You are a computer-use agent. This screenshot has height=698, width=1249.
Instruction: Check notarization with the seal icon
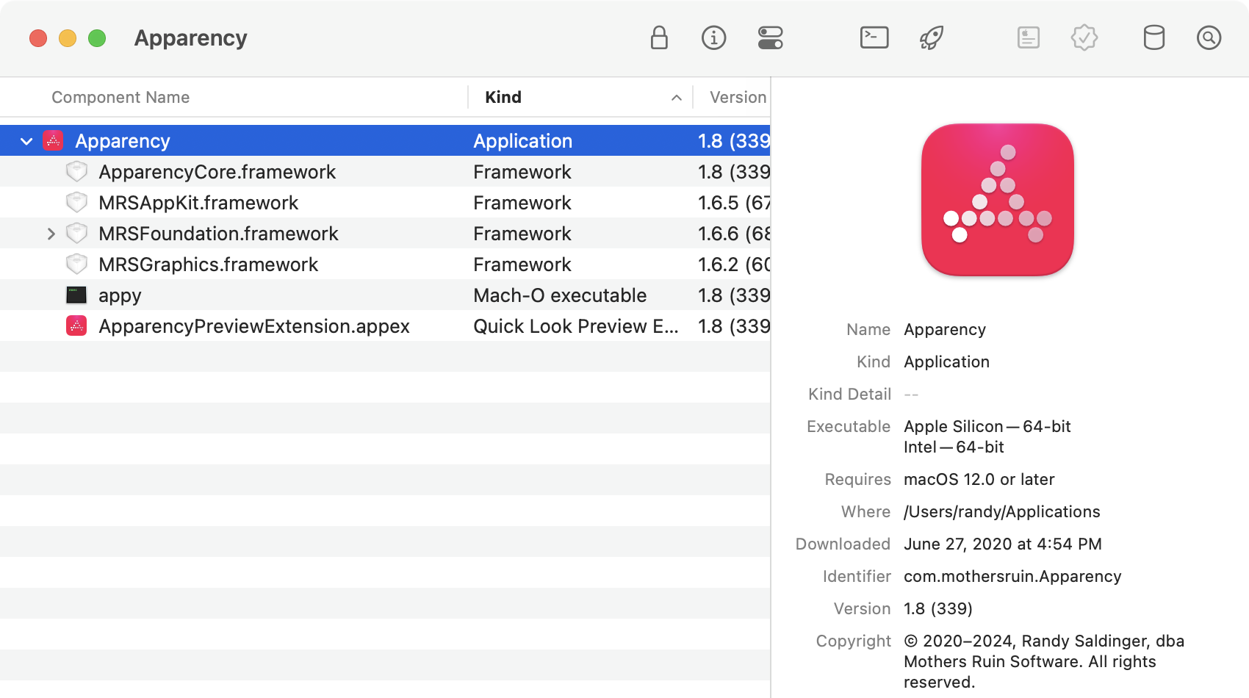click(x=1084, y=38)
